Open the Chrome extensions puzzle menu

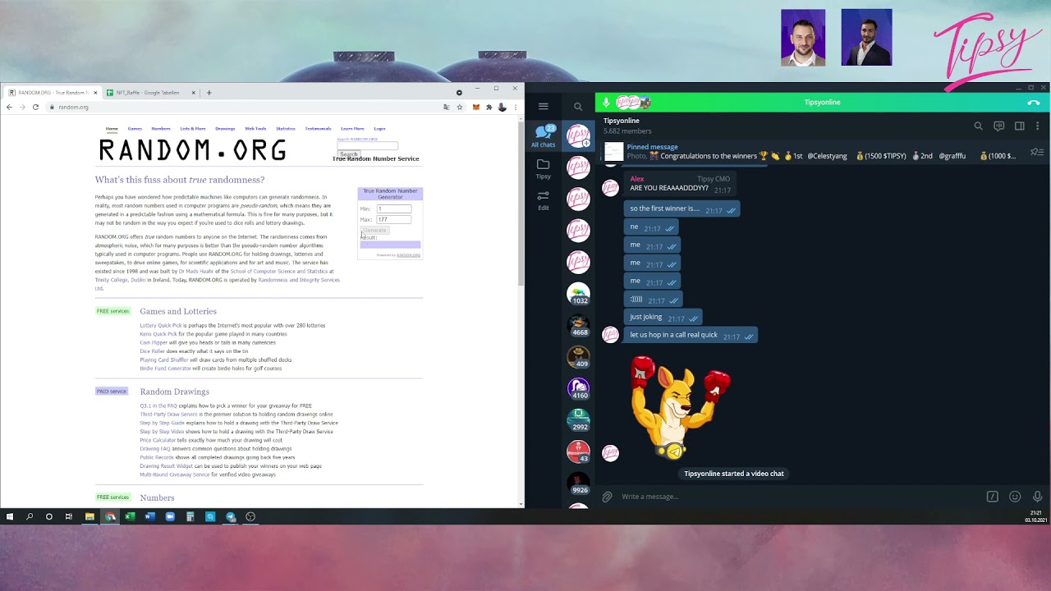[489, 107]
